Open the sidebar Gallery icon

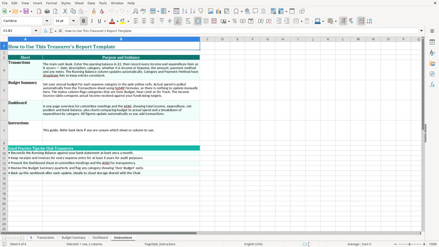click(432, 63)
